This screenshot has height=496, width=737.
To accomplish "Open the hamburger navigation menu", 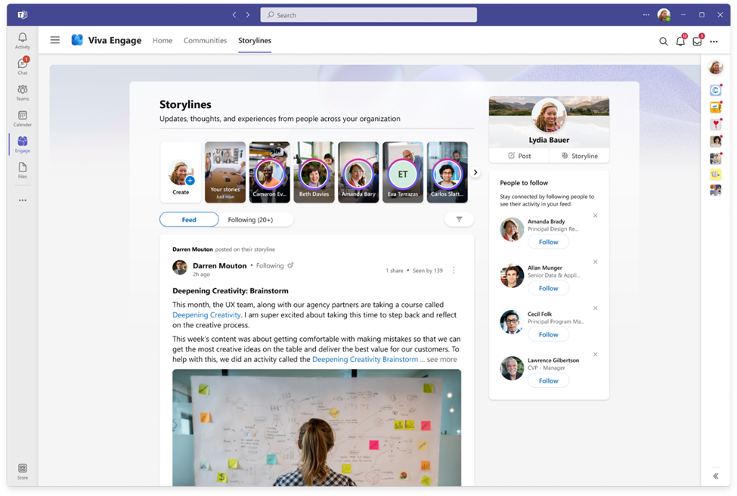I will 55,40.
